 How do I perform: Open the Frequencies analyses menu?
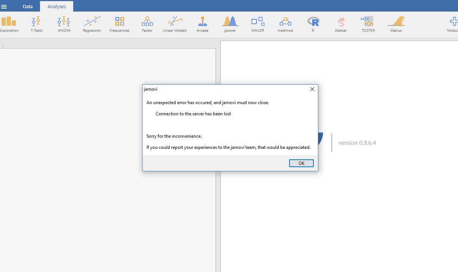[x=120, y=24]
